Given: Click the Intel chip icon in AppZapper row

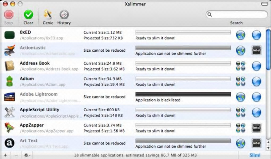Looking at the screenshot, I should (256, 128).
